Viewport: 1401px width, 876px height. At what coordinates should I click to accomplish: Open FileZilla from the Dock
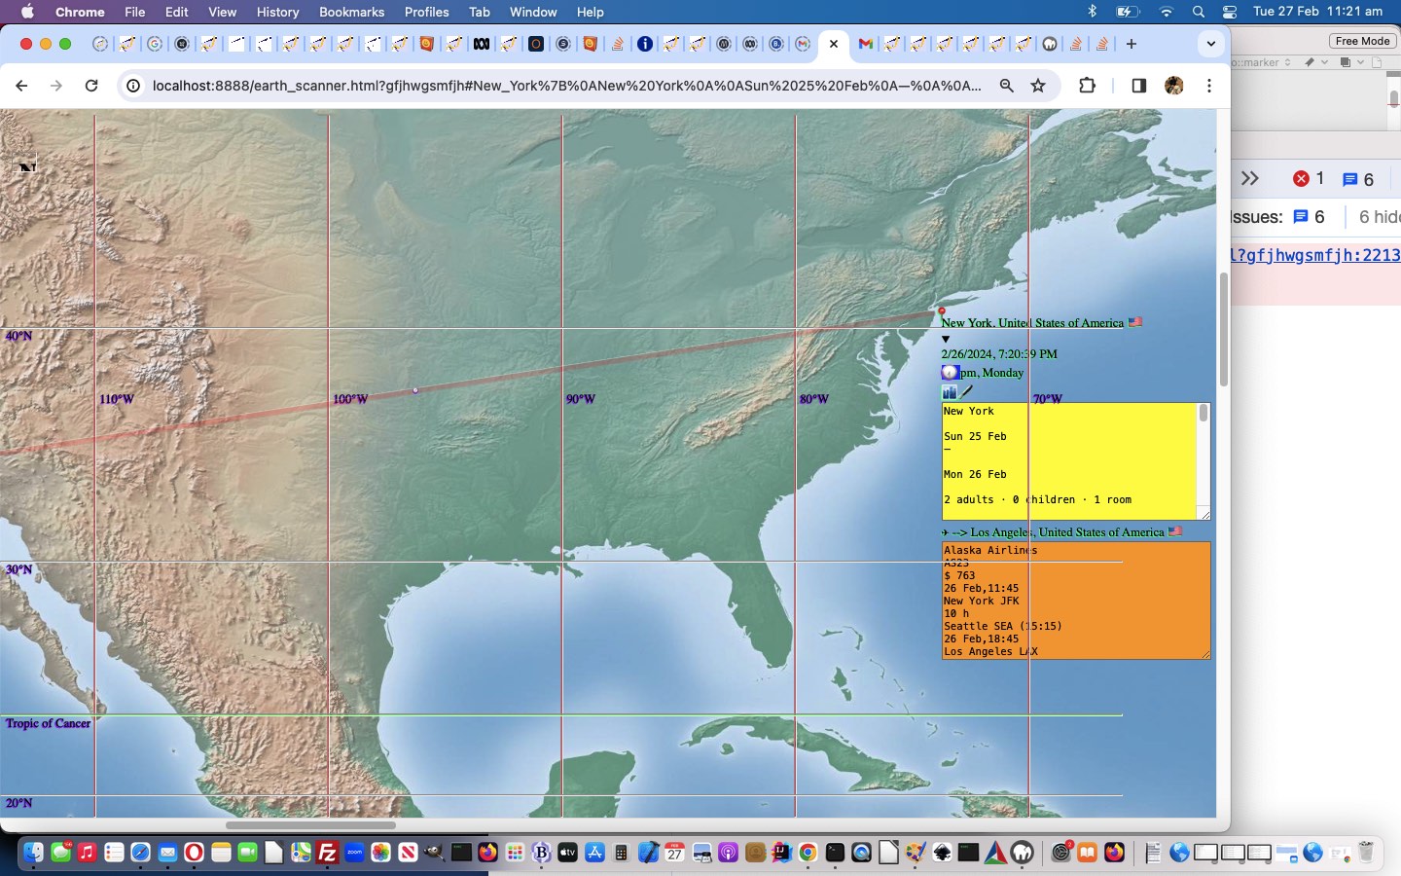pyautogui.click(x=328, y=853)
